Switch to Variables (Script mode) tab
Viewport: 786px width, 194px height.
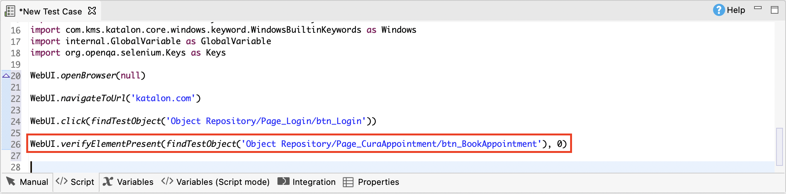pos(216,182)
